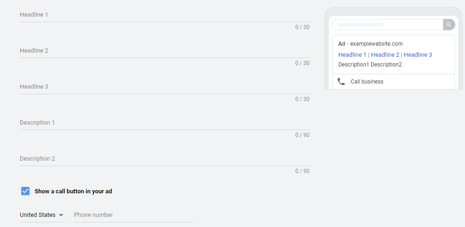465x227 pixels.
Task: Open the United States country dropdown
Action: click(43, 215)
